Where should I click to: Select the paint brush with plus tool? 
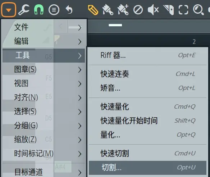point(123,10)
